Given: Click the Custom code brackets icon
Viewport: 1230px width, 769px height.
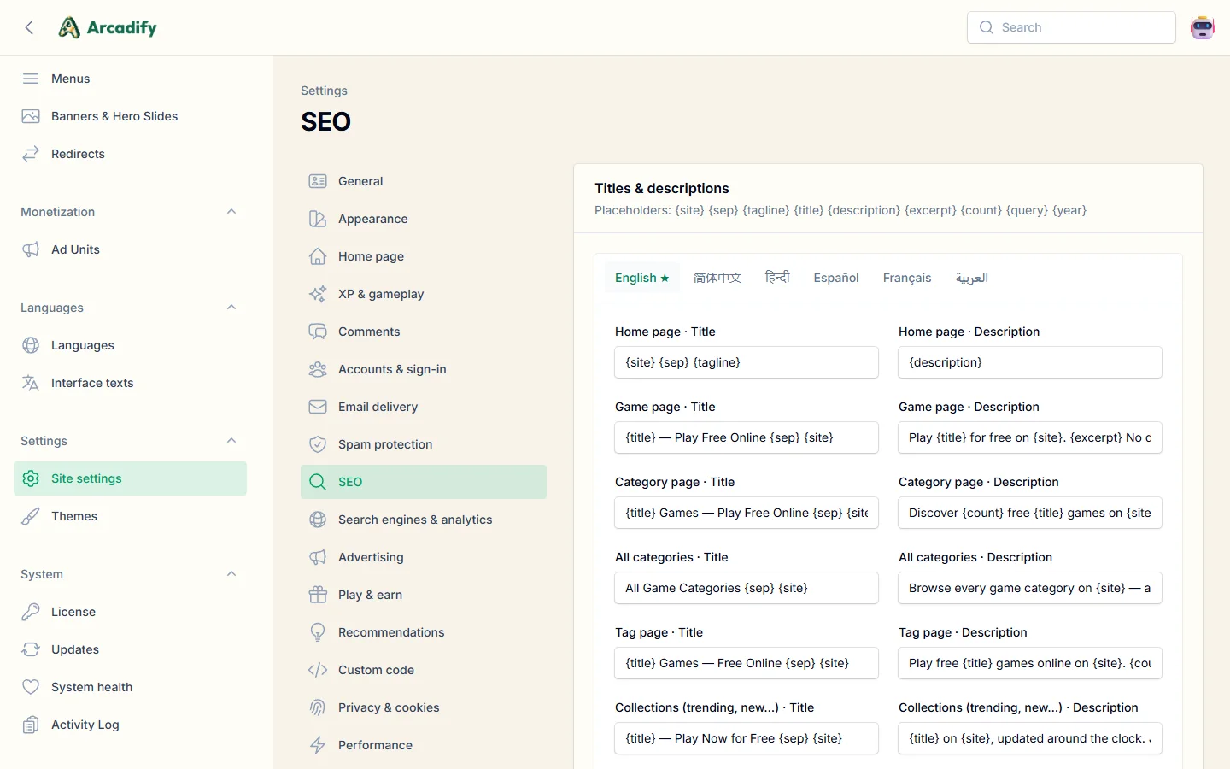Looking at the screenshot, I should coord(318,670).
